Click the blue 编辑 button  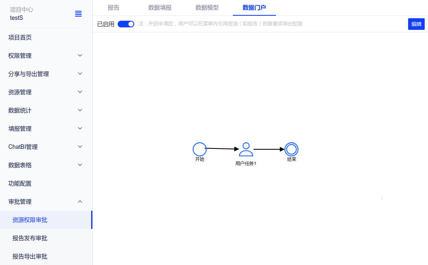(416, 24)
